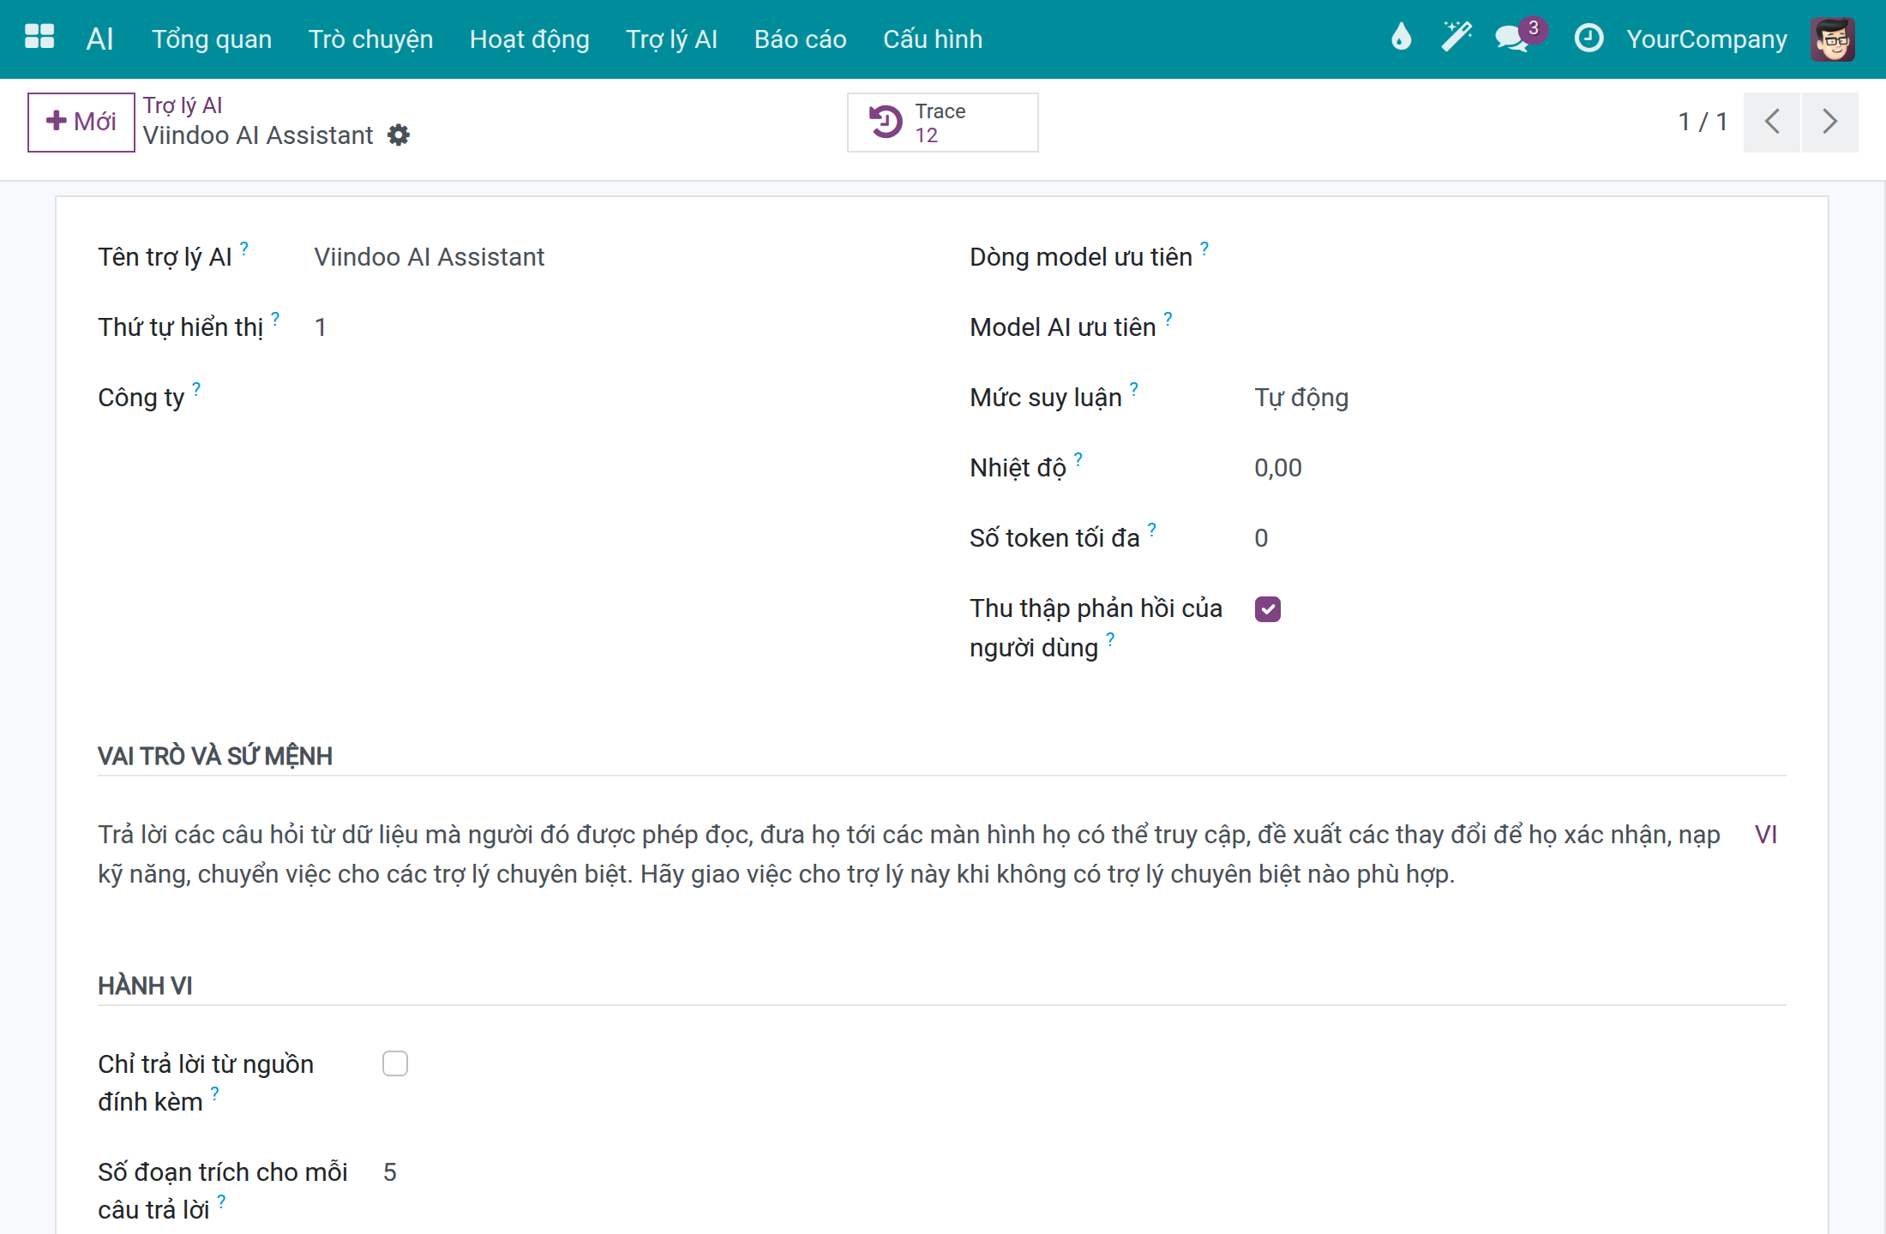Open the Báo cáo menu
This screenshot has height=1234, width=1886.
[x=801, y=39]
